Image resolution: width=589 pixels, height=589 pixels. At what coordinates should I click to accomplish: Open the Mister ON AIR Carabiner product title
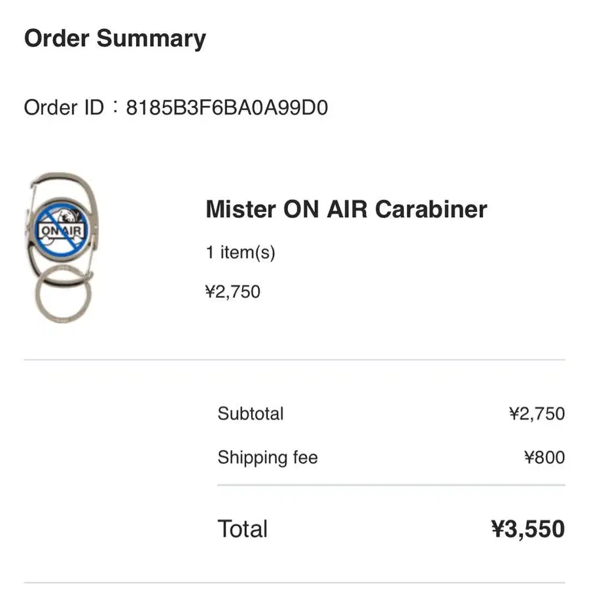coord(346,209)
